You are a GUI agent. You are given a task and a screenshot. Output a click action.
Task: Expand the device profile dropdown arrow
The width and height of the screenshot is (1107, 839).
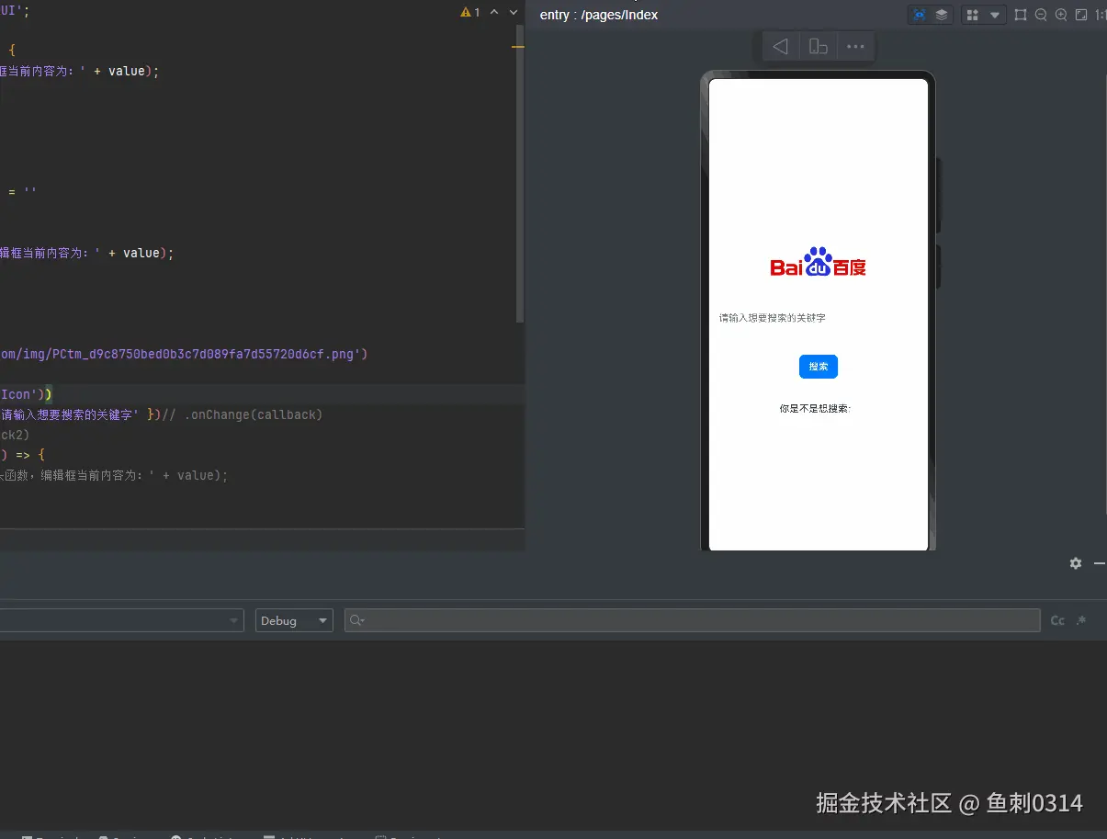994,15
